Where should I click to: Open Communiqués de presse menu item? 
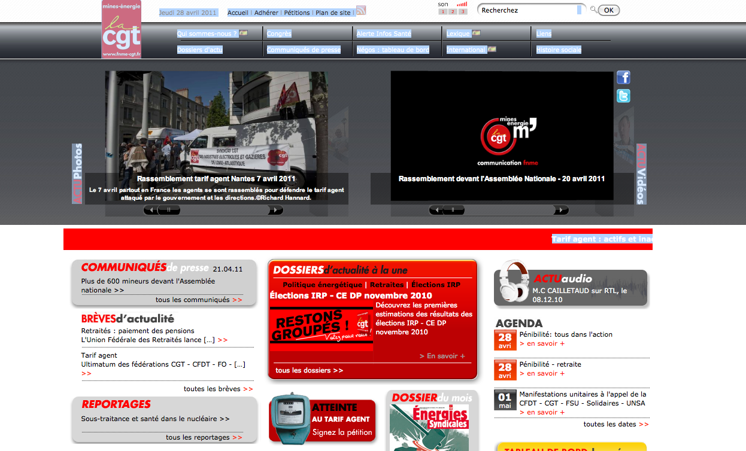point(304,50)
